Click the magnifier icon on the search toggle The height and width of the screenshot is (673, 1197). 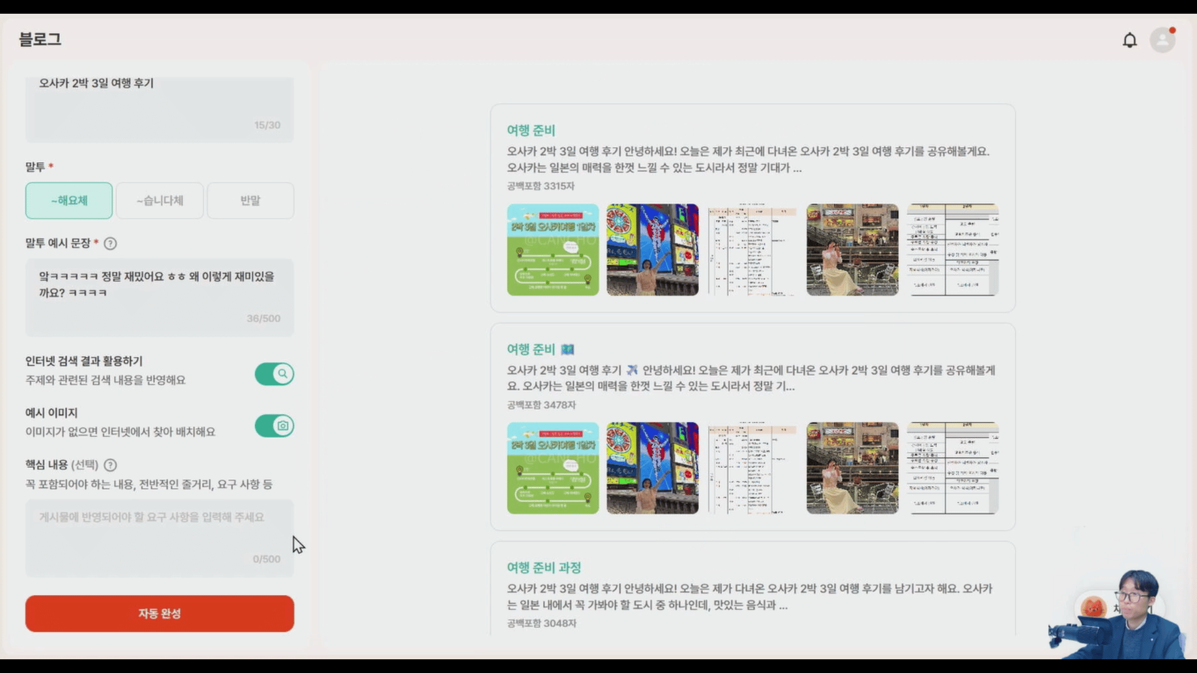click(282, 374)
